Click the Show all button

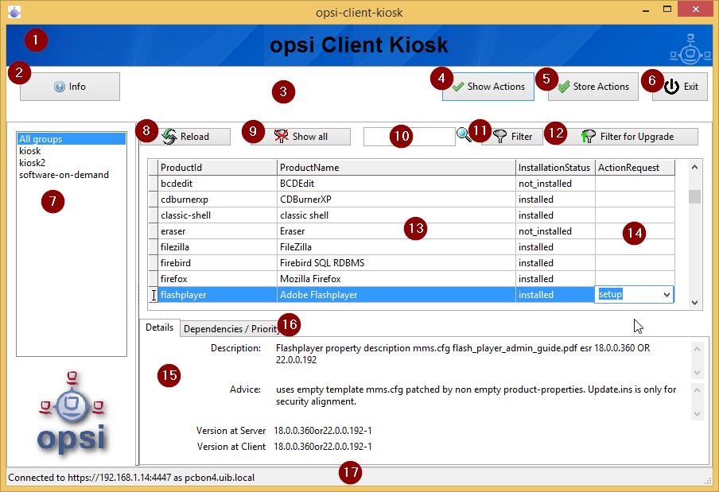(x=301, y=137)
